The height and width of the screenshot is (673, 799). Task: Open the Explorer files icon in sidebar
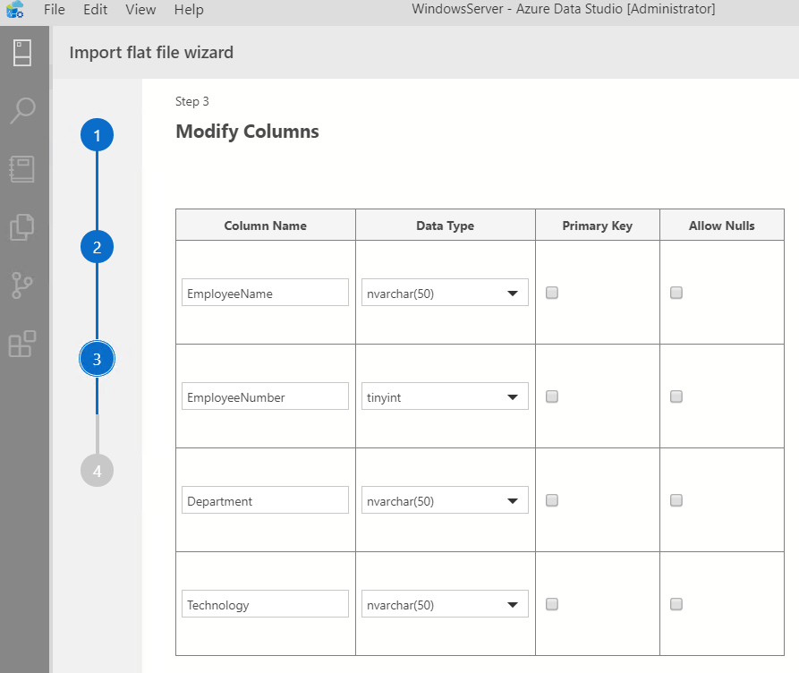(x=21, y=227)
